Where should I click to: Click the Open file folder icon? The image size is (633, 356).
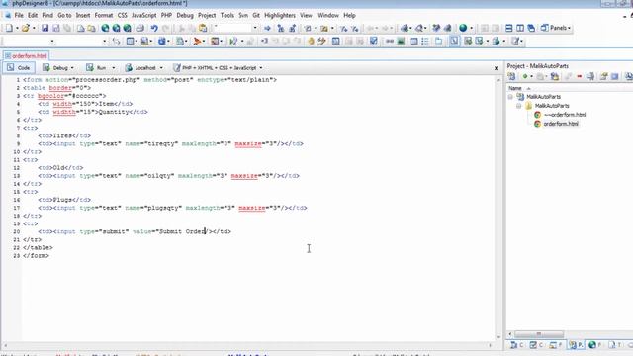pos(26,28)
